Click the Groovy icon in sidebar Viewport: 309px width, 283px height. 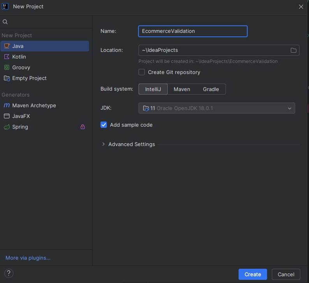[x=7, y=67]
